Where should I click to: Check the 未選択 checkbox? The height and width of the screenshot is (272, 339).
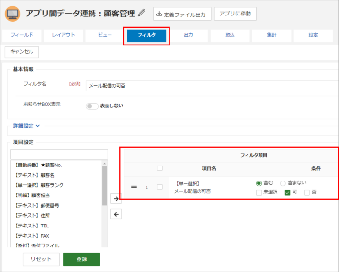tap(259, 192)
